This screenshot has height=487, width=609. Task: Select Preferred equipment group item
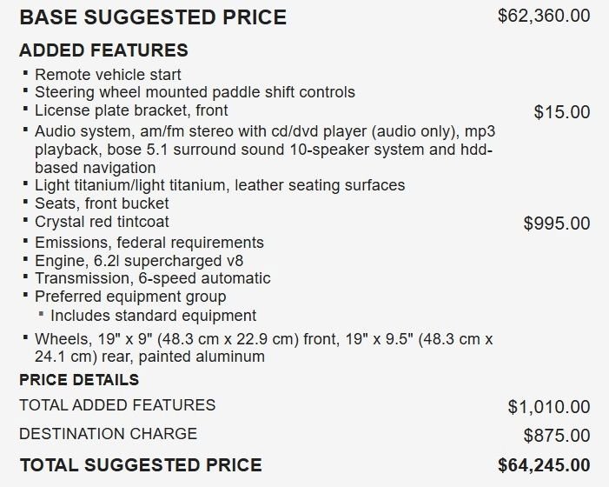click(130, 297)
